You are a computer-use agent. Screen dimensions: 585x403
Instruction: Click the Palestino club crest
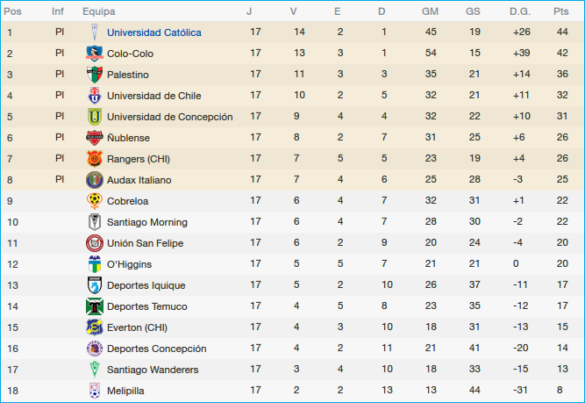[x=94, y=75]
